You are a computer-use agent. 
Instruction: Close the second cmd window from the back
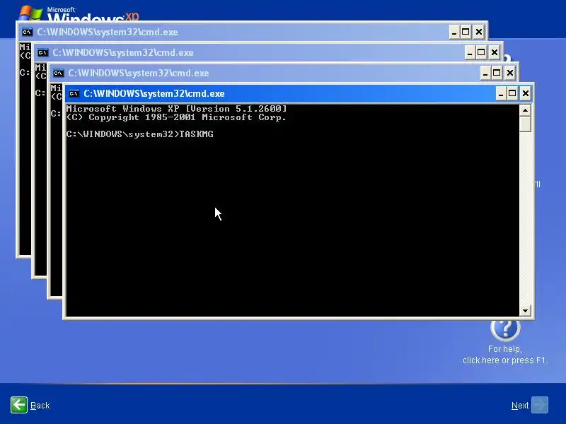pyautogui.click(x=494, y=52)
